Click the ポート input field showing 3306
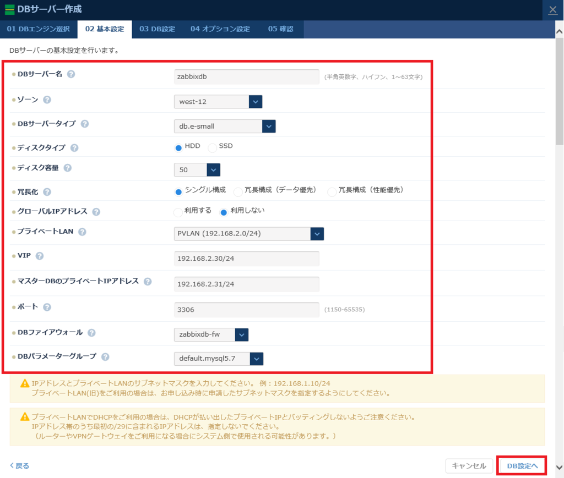The image size is (564, 478). click(x=246, y=310)
